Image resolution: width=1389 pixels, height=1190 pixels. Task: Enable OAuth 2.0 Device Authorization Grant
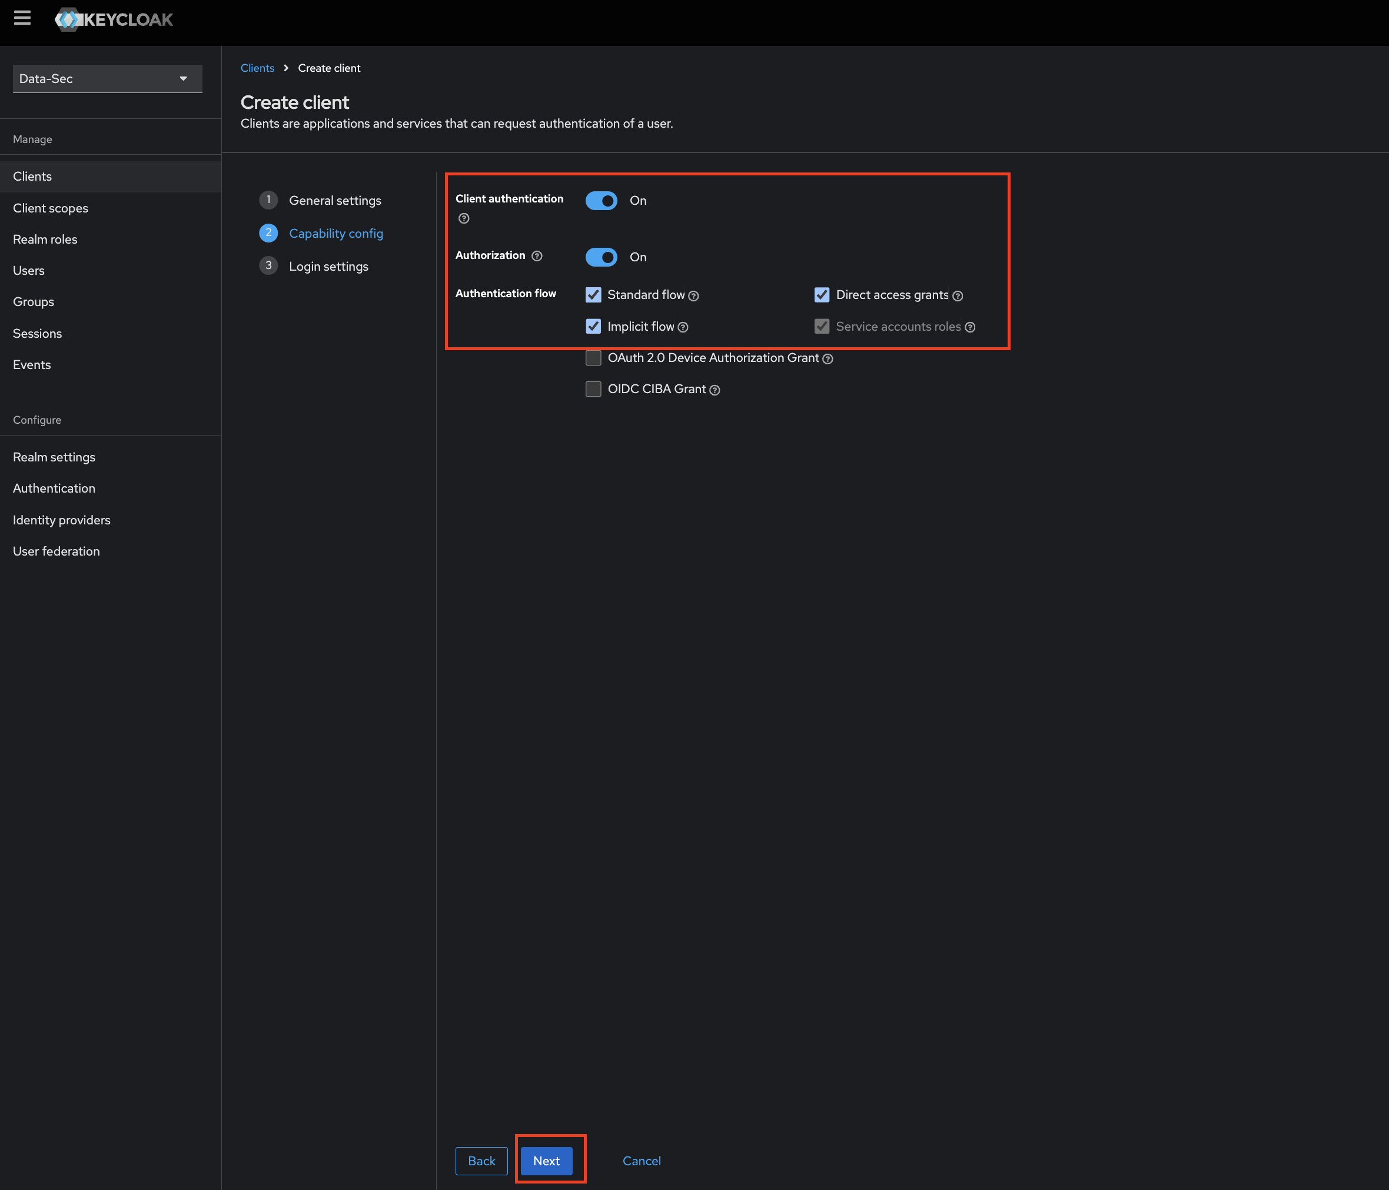coord(593,357)
